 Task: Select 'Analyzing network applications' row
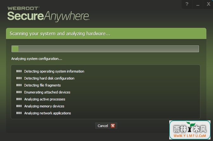coord(43,113)
